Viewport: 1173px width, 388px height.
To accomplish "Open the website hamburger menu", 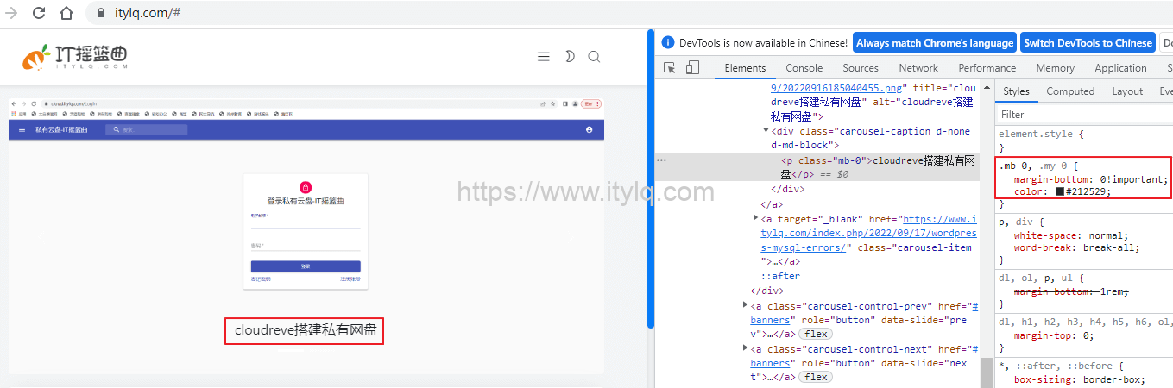I will (x=544, y=57).
